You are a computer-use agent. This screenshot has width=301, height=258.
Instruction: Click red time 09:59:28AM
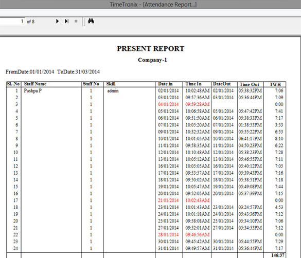point(198,104)
